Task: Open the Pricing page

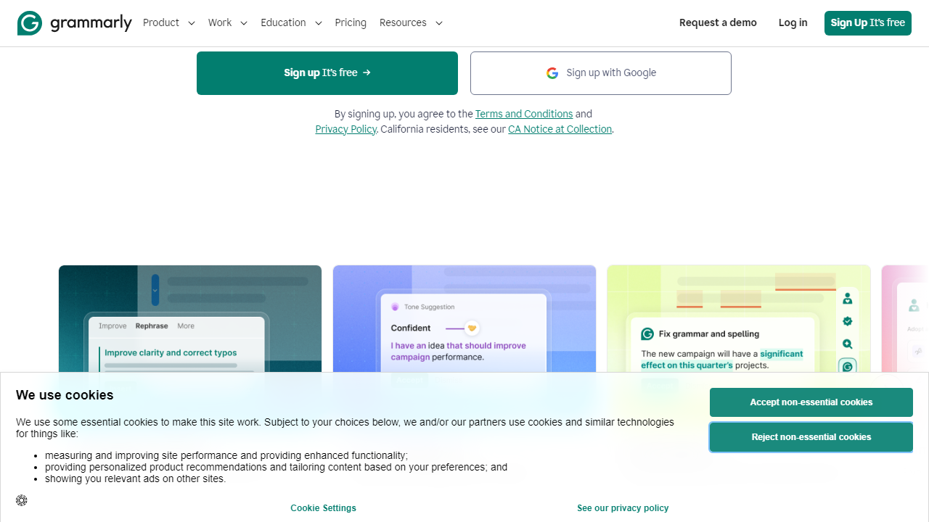Action: pos(351,23)
